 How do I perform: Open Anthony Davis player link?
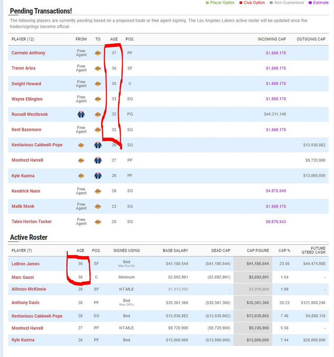coord(25,303)
